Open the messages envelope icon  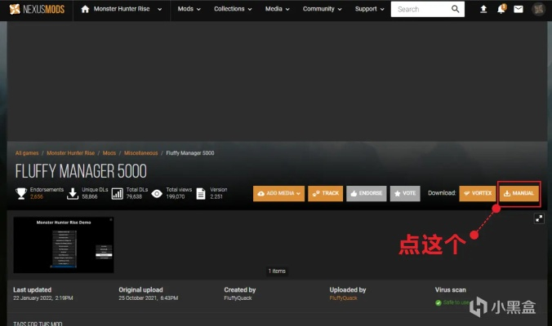click(x=519, y=10)
